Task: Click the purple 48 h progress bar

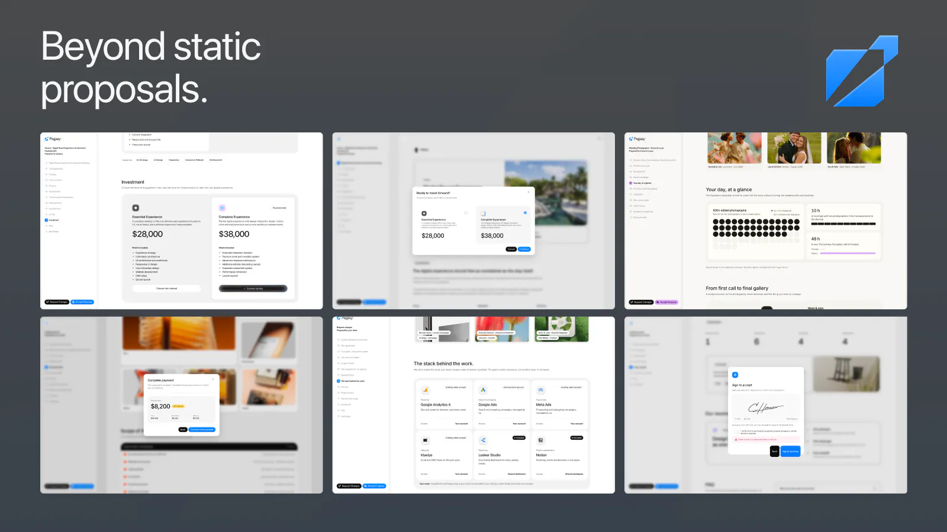Action: click(848, 253)
